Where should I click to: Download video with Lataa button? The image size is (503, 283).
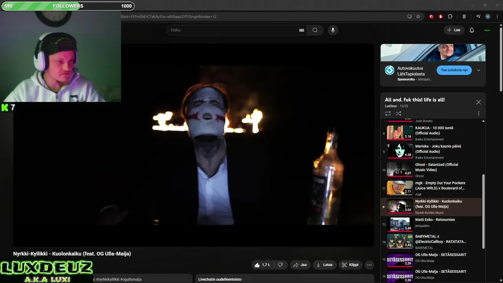(325, 265)
